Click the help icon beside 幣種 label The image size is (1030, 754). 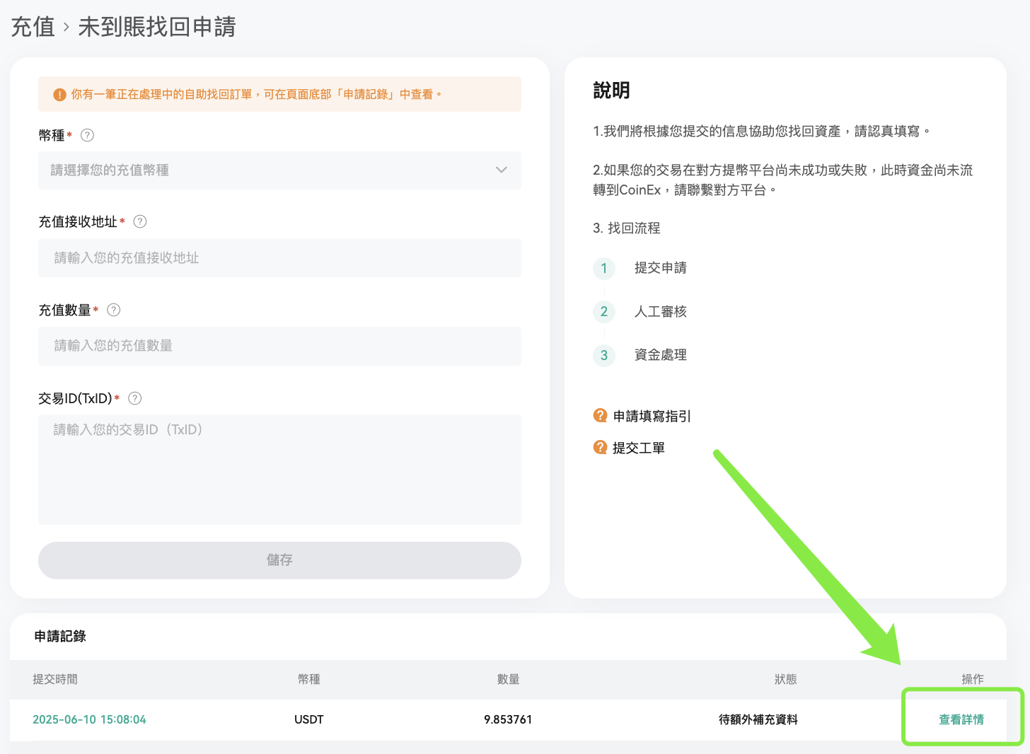pos(87,135)
